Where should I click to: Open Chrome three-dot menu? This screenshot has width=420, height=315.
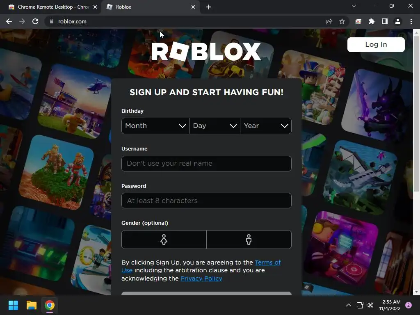point(411,21)
